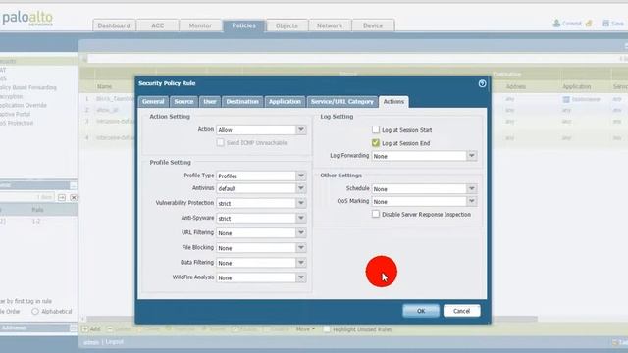Click the Add button at the bottom toolbar
The image size is (628, 353).
(91, 329)
